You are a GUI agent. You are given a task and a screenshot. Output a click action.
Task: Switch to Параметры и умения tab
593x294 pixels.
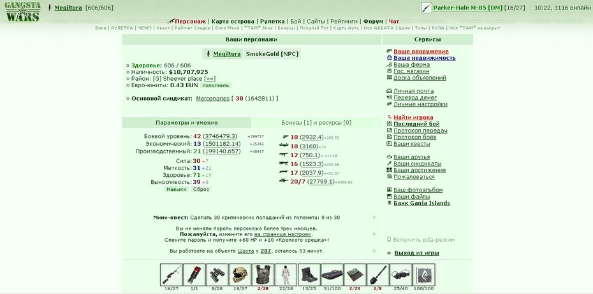[x=186, y=123]
